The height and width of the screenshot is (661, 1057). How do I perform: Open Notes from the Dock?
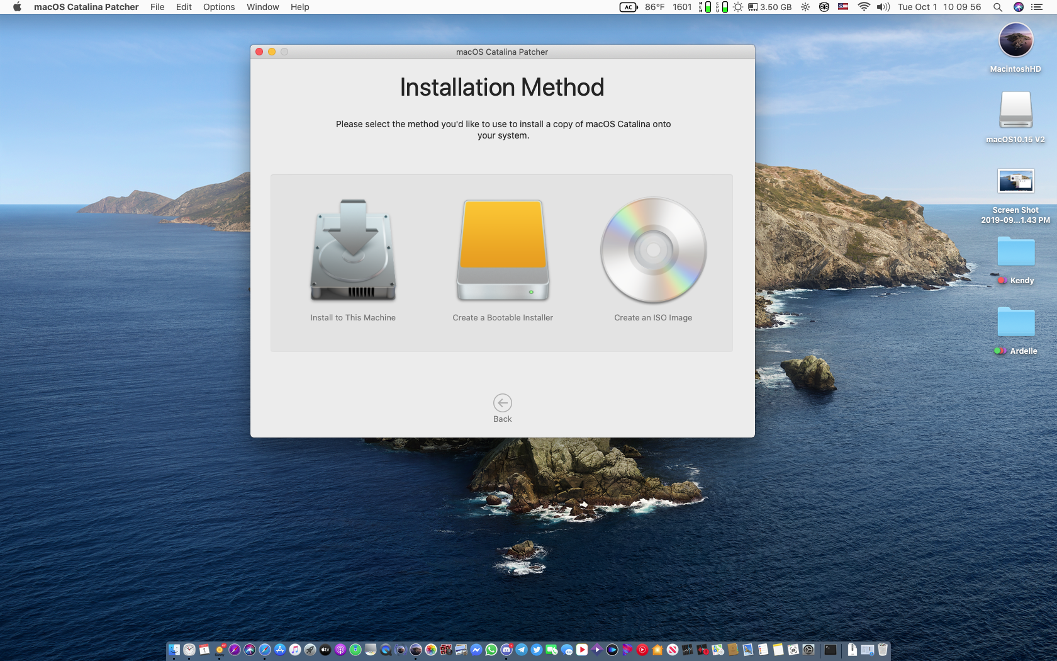[x=778, y=650]
